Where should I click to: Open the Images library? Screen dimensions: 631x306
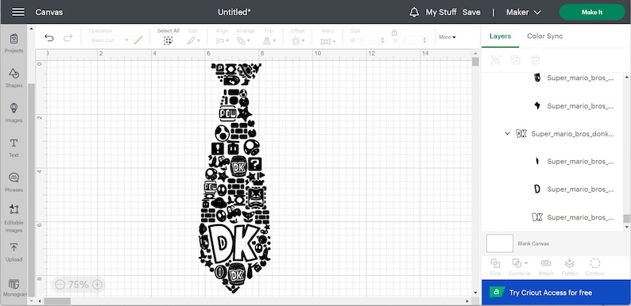(x=14, y=113)
